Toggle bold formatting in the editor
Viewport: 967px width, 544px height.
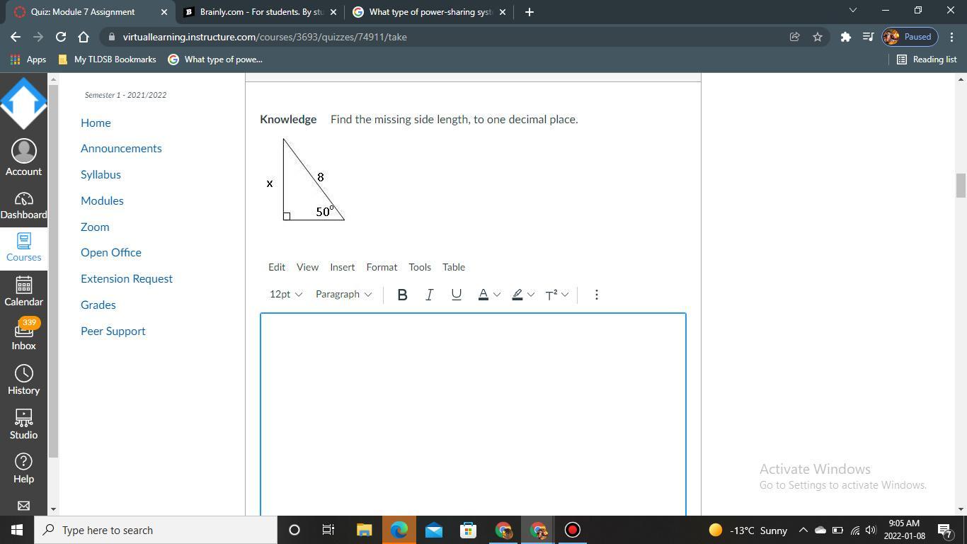[x=402, y=295]
